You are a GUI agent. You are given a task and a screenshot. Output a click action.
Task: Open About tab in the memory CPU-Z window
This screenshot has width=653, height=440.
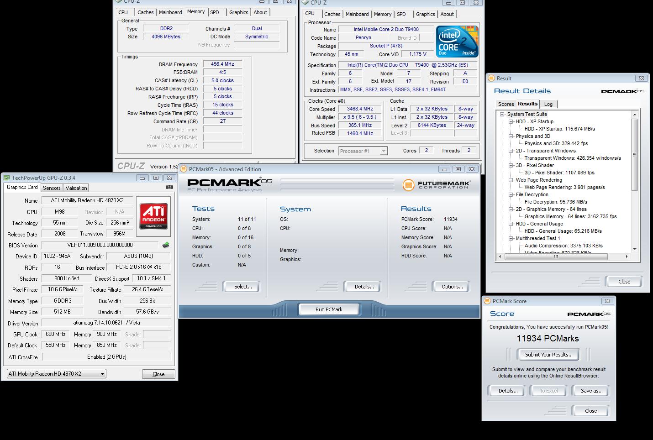(260, 12)
